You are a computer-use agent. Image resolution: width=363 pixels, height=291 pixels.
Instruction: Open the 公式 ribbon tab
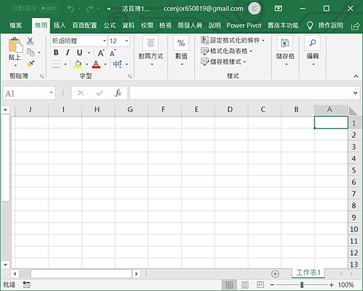pos(110,25)
